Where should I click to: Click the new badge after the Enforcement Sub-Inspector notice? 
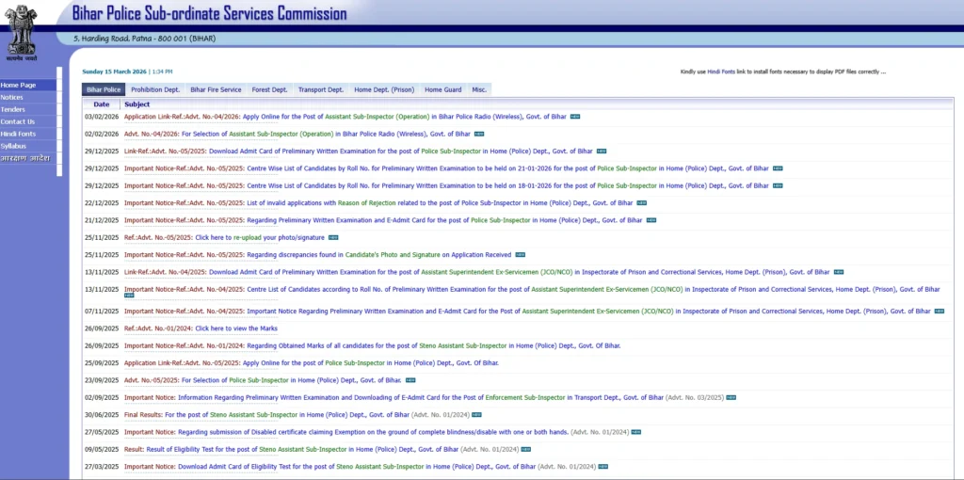[731, 397]
